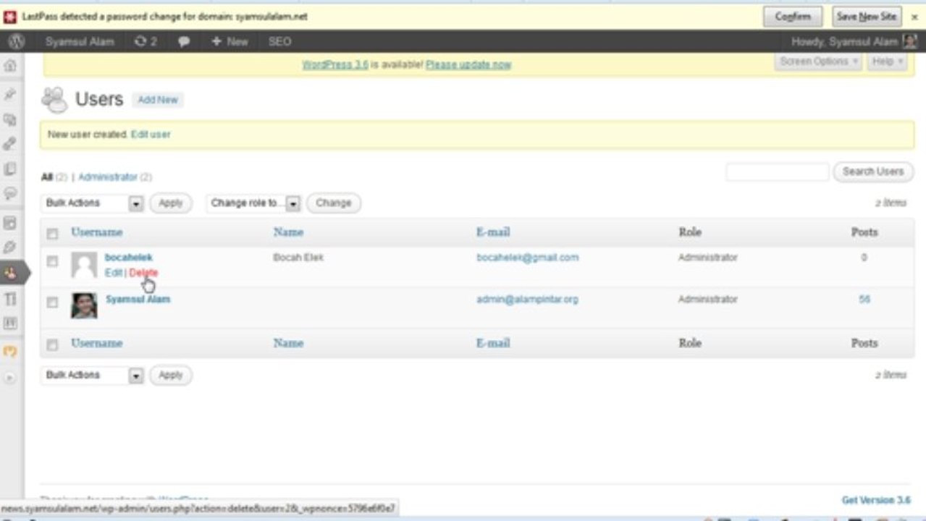Dismiss the LastPass notification bar

[914, 17]
